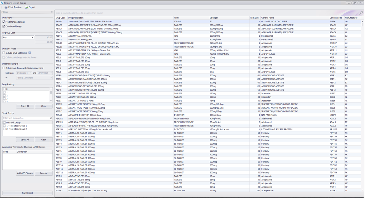Image resolution: width=365 pixels, height=198 pixels.
Task: Sort by Generic Code column header
Action: pyautogui.click(x=337, y=18)
